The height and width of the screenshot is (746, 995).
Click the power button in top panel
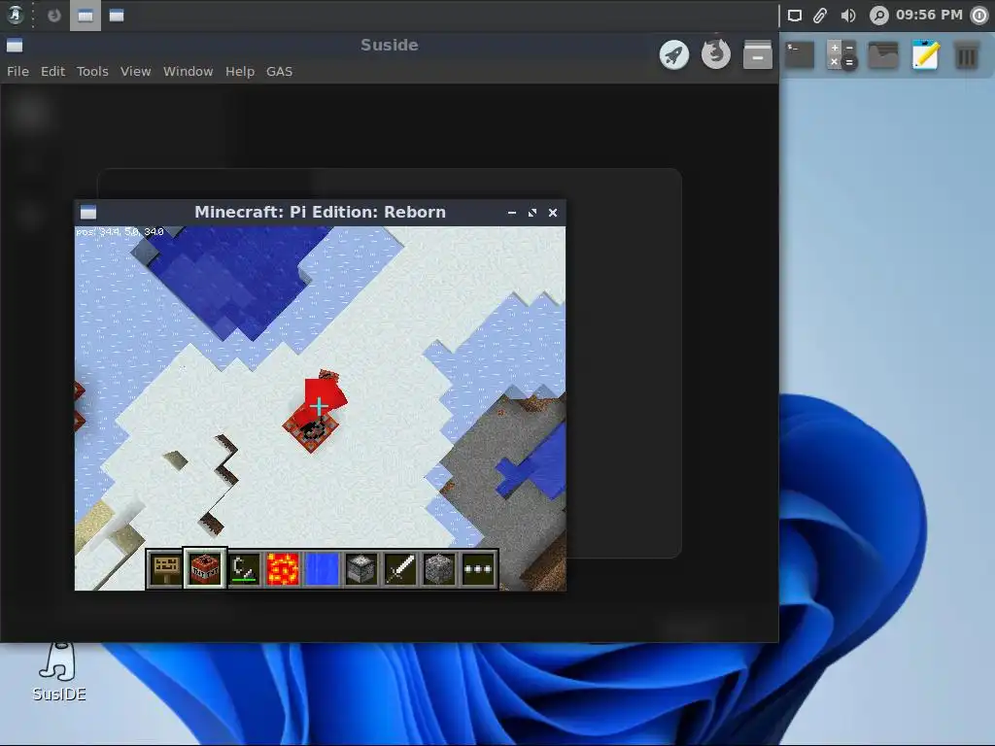pyautogui.click(x=979, y=16)
